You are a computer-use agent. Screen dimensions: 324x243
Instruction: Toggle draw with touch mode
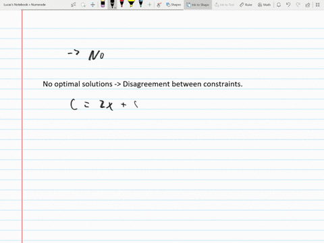[159, 5]
